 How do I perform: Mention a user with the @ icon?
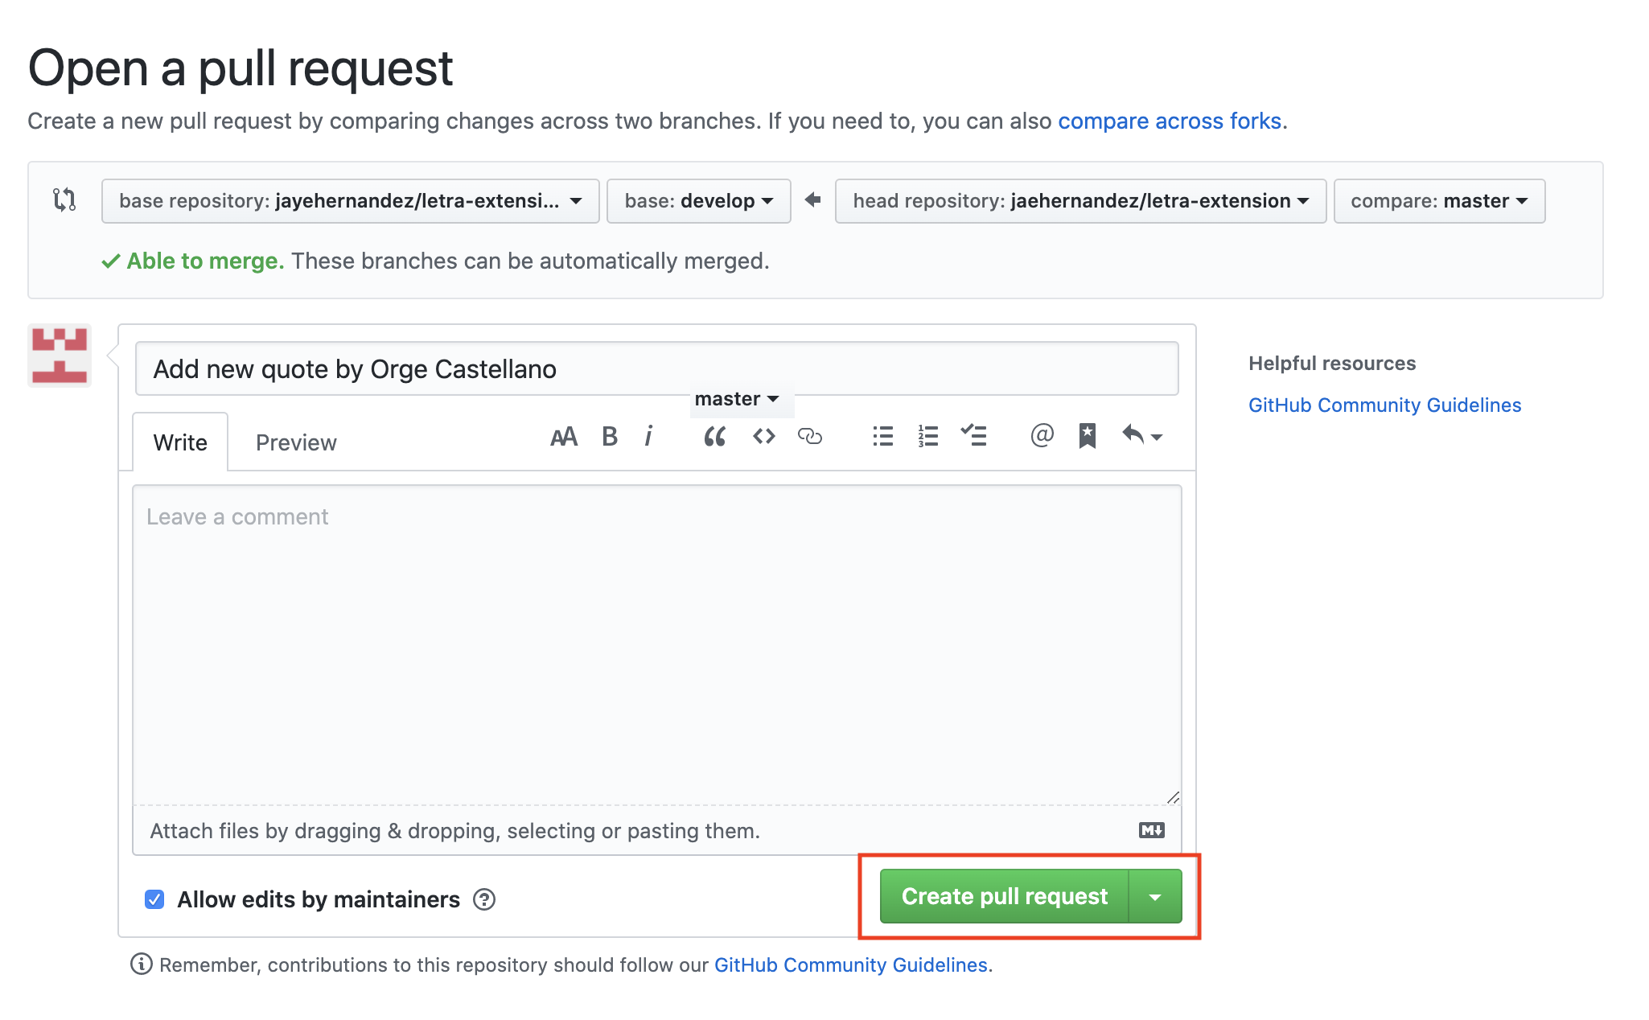click(1042, 435)
